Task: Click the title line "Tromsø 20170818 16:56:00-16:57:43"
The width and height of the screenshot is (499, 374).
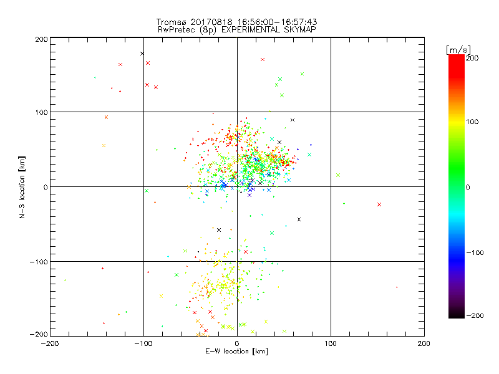Action: (x=236, y=22)
